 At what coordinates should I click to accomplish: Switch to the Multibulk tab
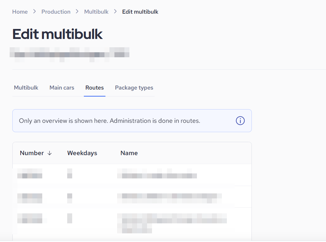tap(26, 88)
